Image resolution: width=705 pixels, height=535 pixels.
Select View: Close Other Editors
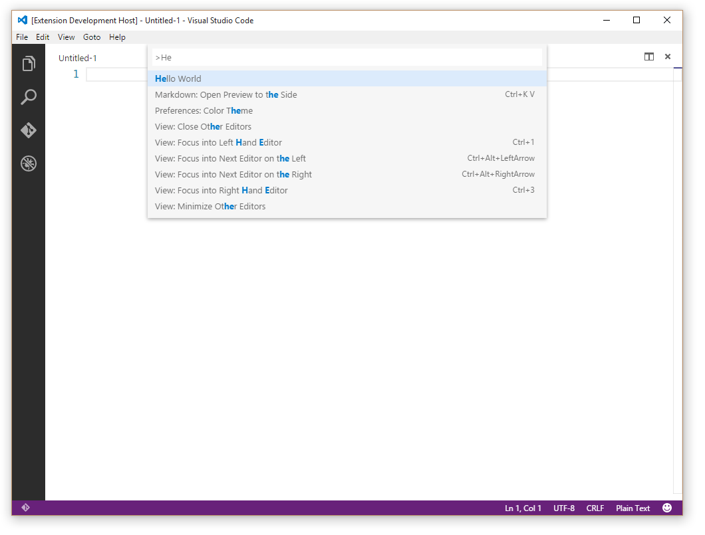click(203, 126)
